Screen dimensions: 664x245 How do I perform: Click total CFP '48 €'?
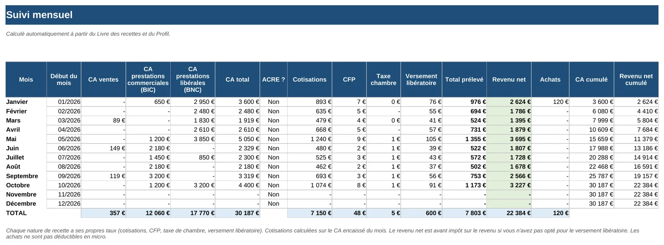(x=349, y=213)
